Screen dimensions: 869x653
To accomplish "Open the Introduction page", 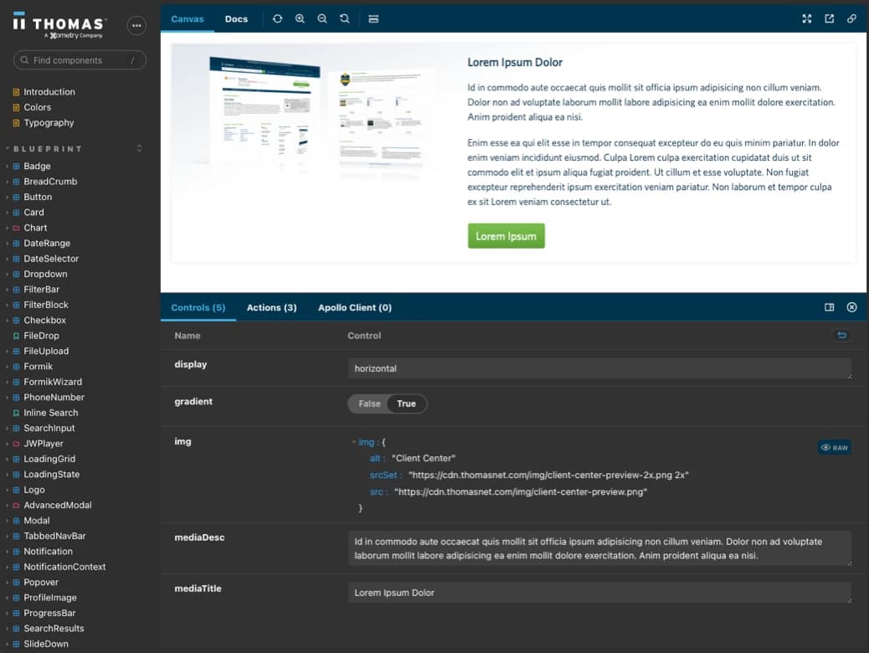I will 49,92.
